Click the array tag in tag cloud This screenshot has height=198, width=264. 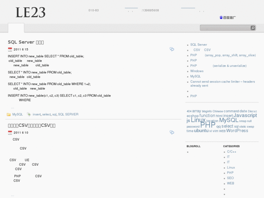tap(196, 111)
